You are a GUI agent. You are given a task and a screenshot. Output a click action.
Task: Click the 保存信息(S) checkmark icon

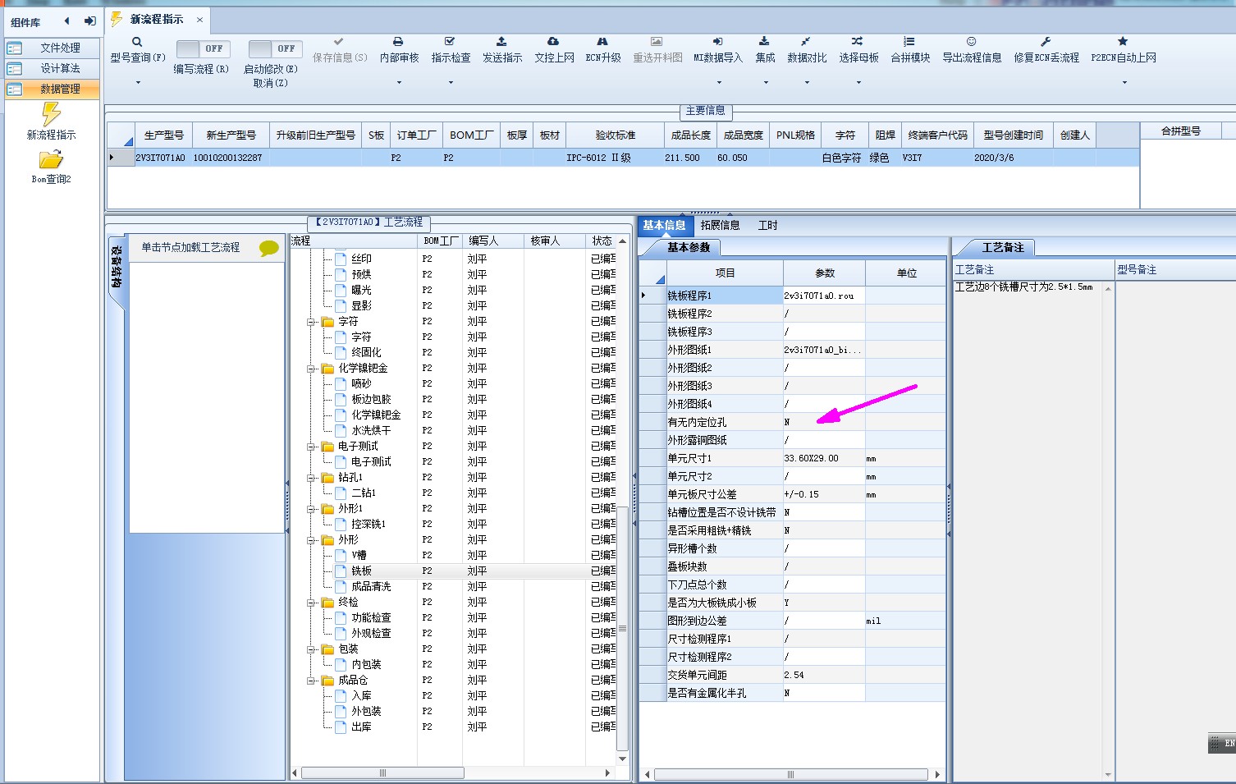(339, 41)
